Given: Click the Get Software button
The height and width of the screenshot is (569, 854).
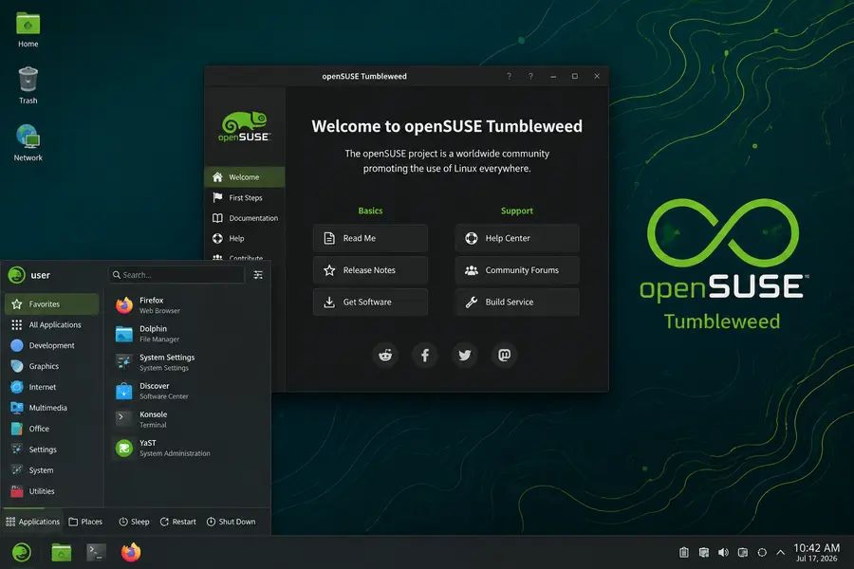Looking at the screenshot, I should click(x=370, y=302).
